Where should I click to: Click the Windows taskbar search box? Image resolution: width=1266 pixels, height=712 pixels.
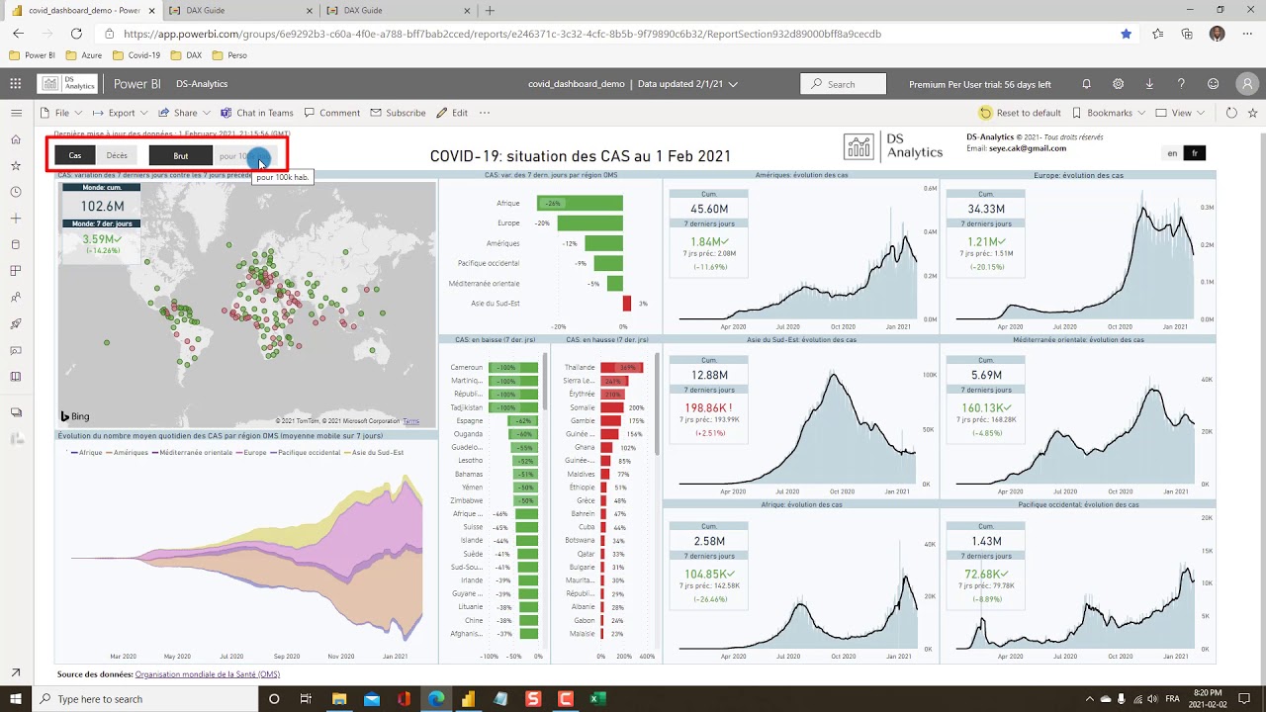click(143, 698)
